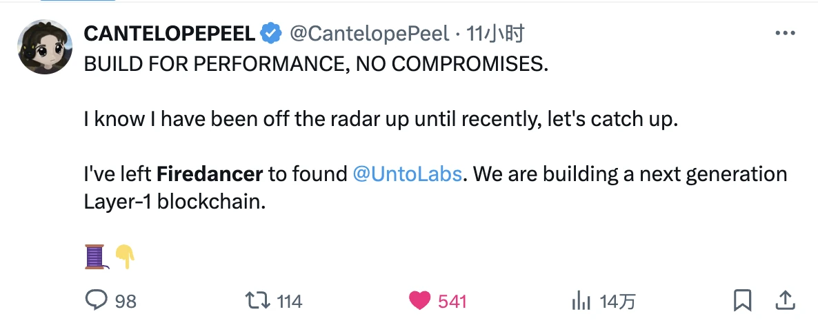Click the like count 541
This screenshot has width=818, height=325.
(x=452, y=301)
